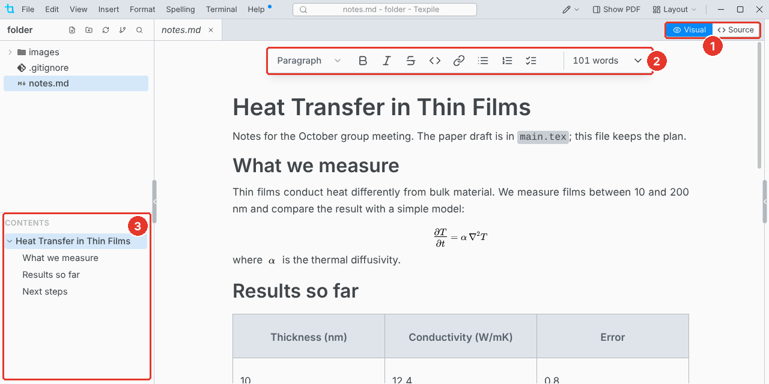
Task: Open the Edit menu
Action: tap(52, 10)
